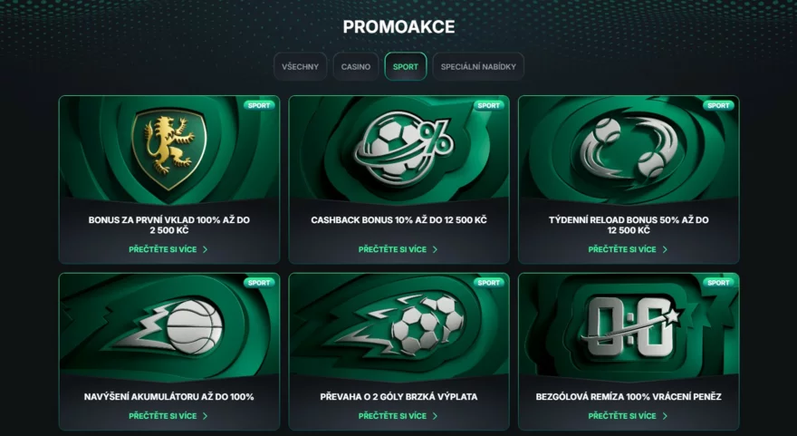Click the soccer ball percent cashback icon
Screen dimensions: 797x436
click(x=402, y=149)
